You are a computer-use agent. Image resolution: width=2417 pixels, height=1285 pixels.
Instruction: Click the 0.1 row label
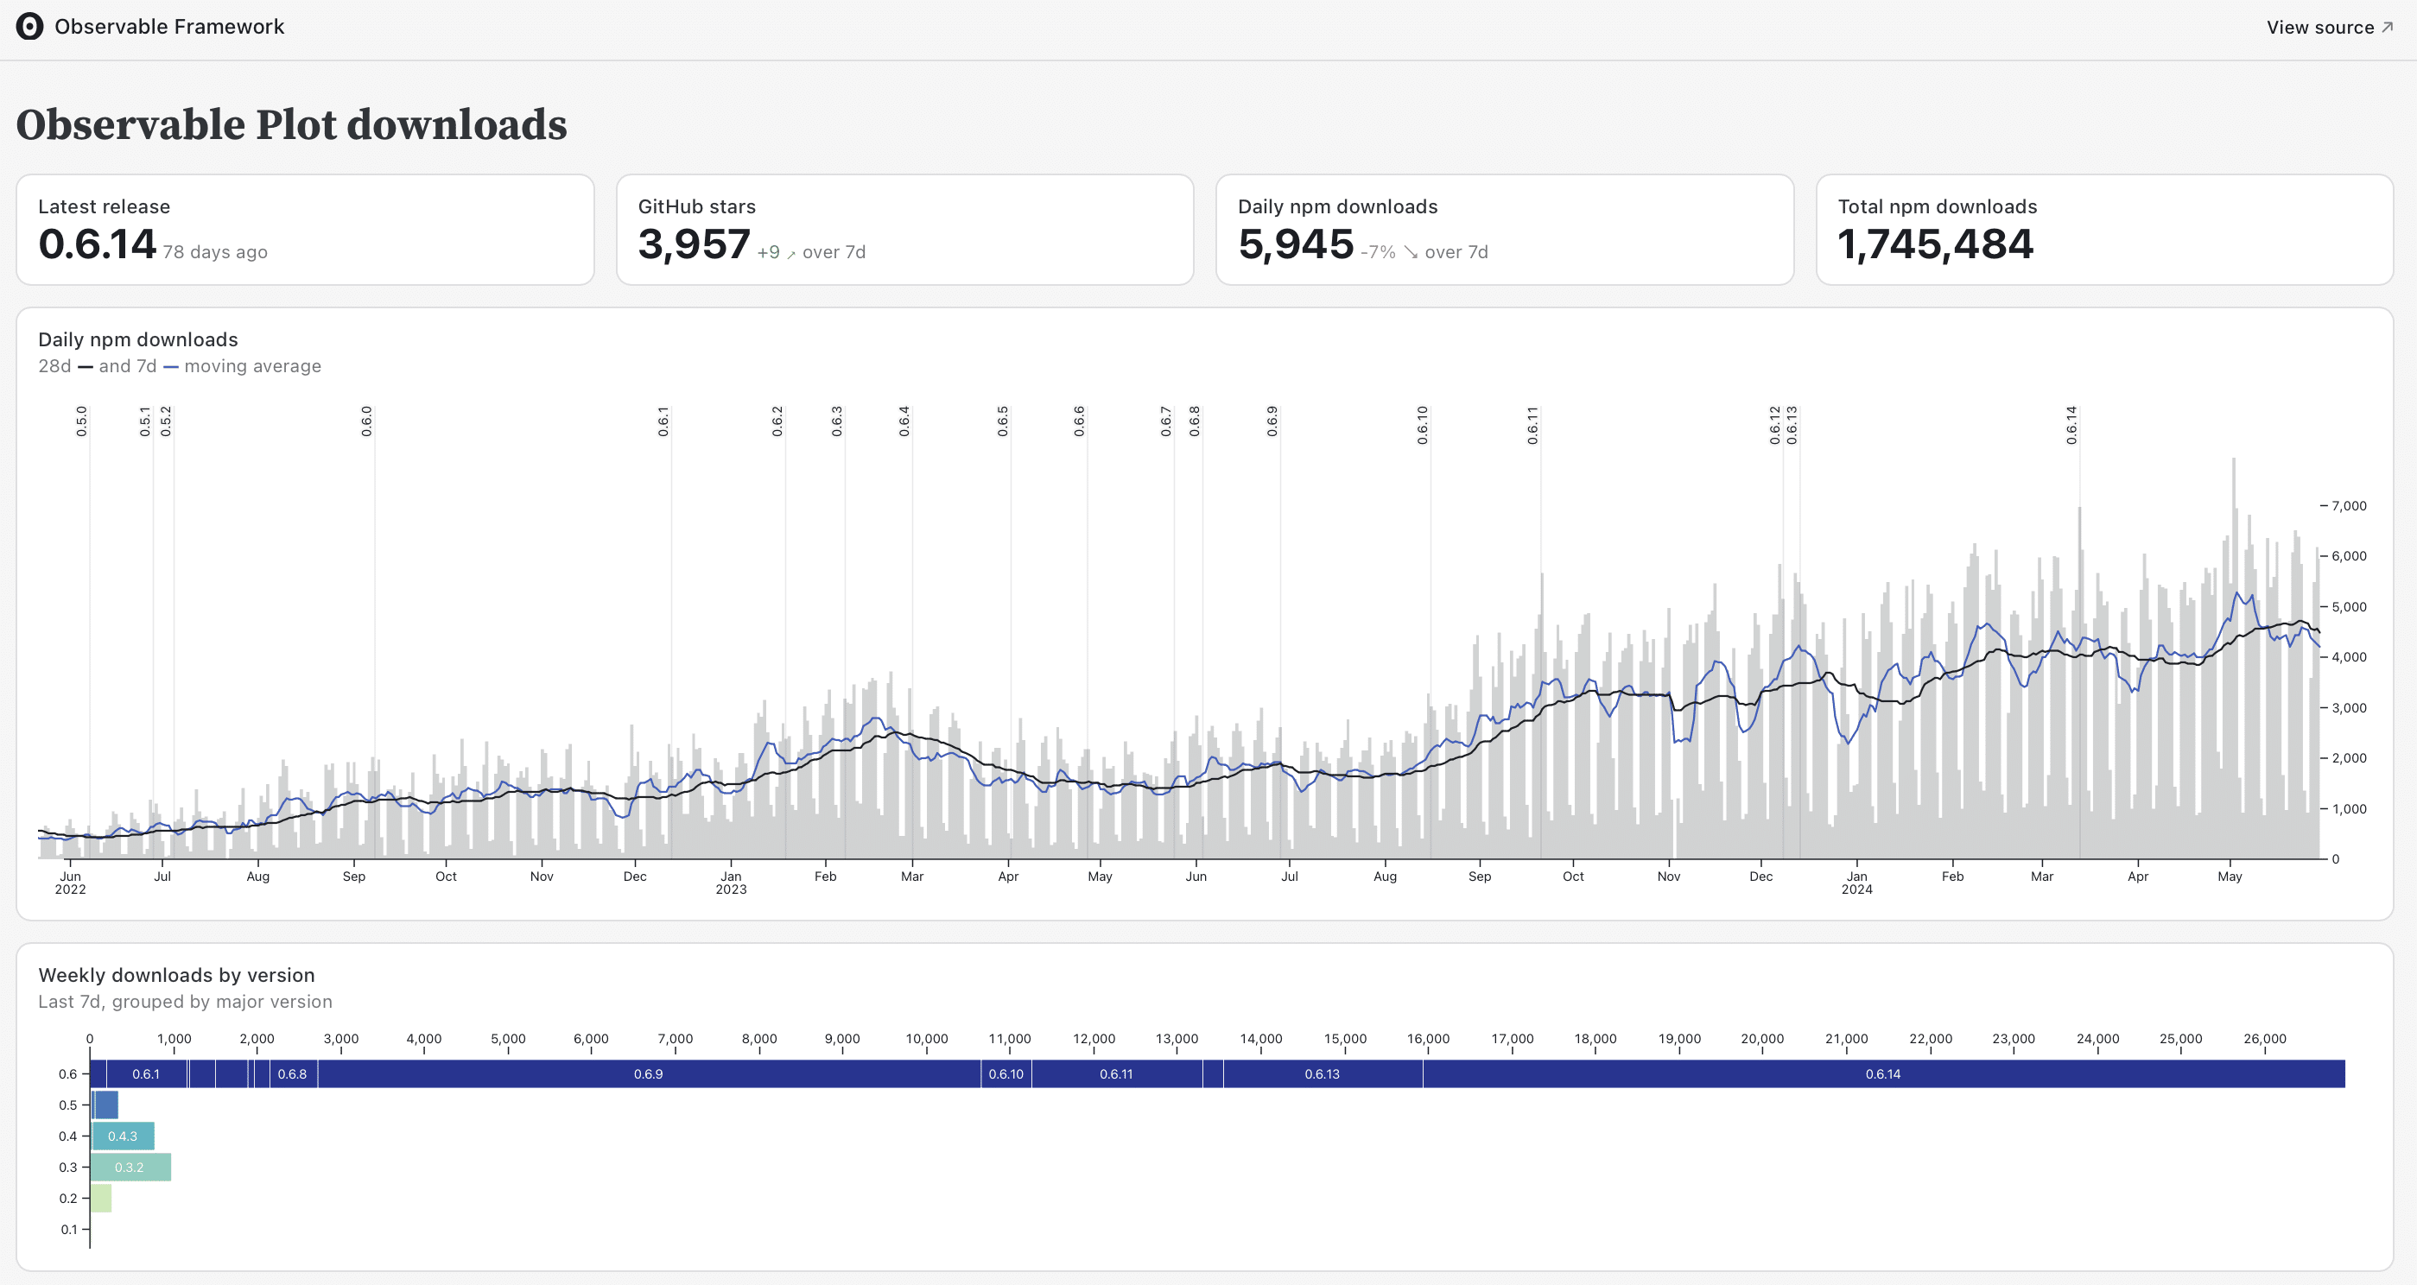pos(68,1229)
